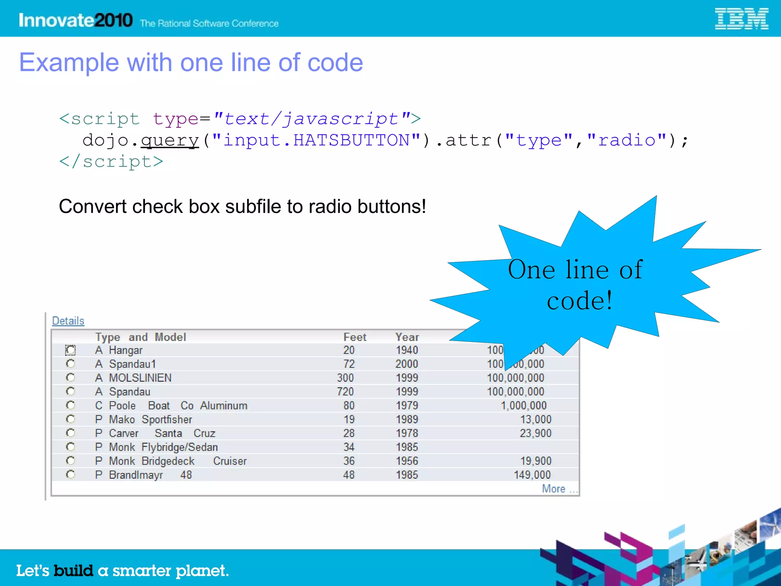Click the feet value 300
Image resolution: width=781 pixels, height=586 pixels.
[x=346, y=378]
